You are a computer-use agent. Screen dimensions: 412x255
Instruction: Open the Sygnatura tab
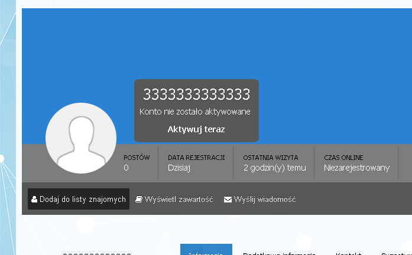click(x=397, y=253)
